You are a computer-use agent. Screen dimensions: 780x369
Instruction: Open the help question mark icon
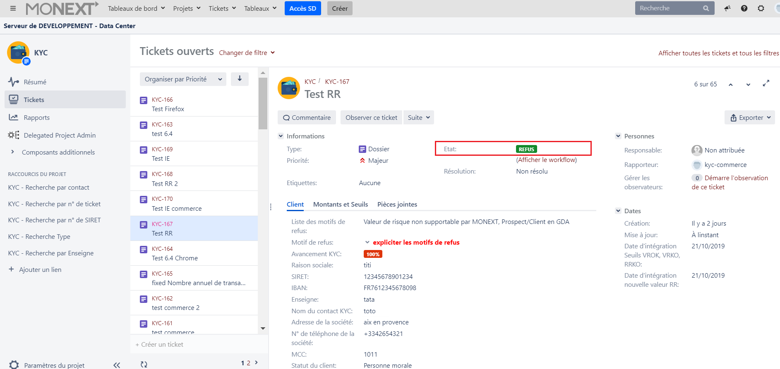[x=744, y=8]
